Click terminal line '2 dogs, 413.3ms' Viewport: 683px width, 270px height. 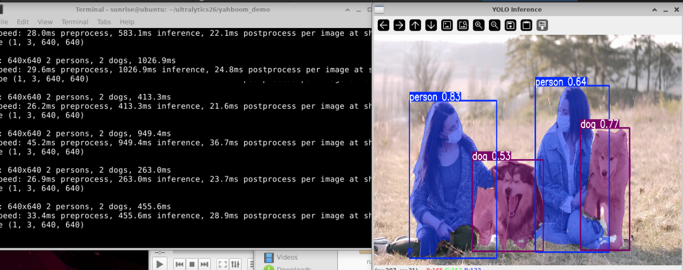click(85, 97)
